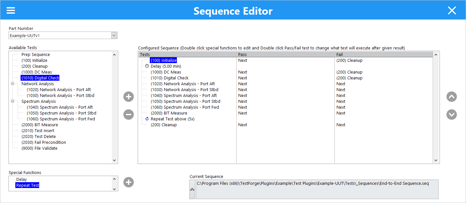Open the hamburger menu
This screenshot has height=203, width=466.
click(x=11, y=10)
